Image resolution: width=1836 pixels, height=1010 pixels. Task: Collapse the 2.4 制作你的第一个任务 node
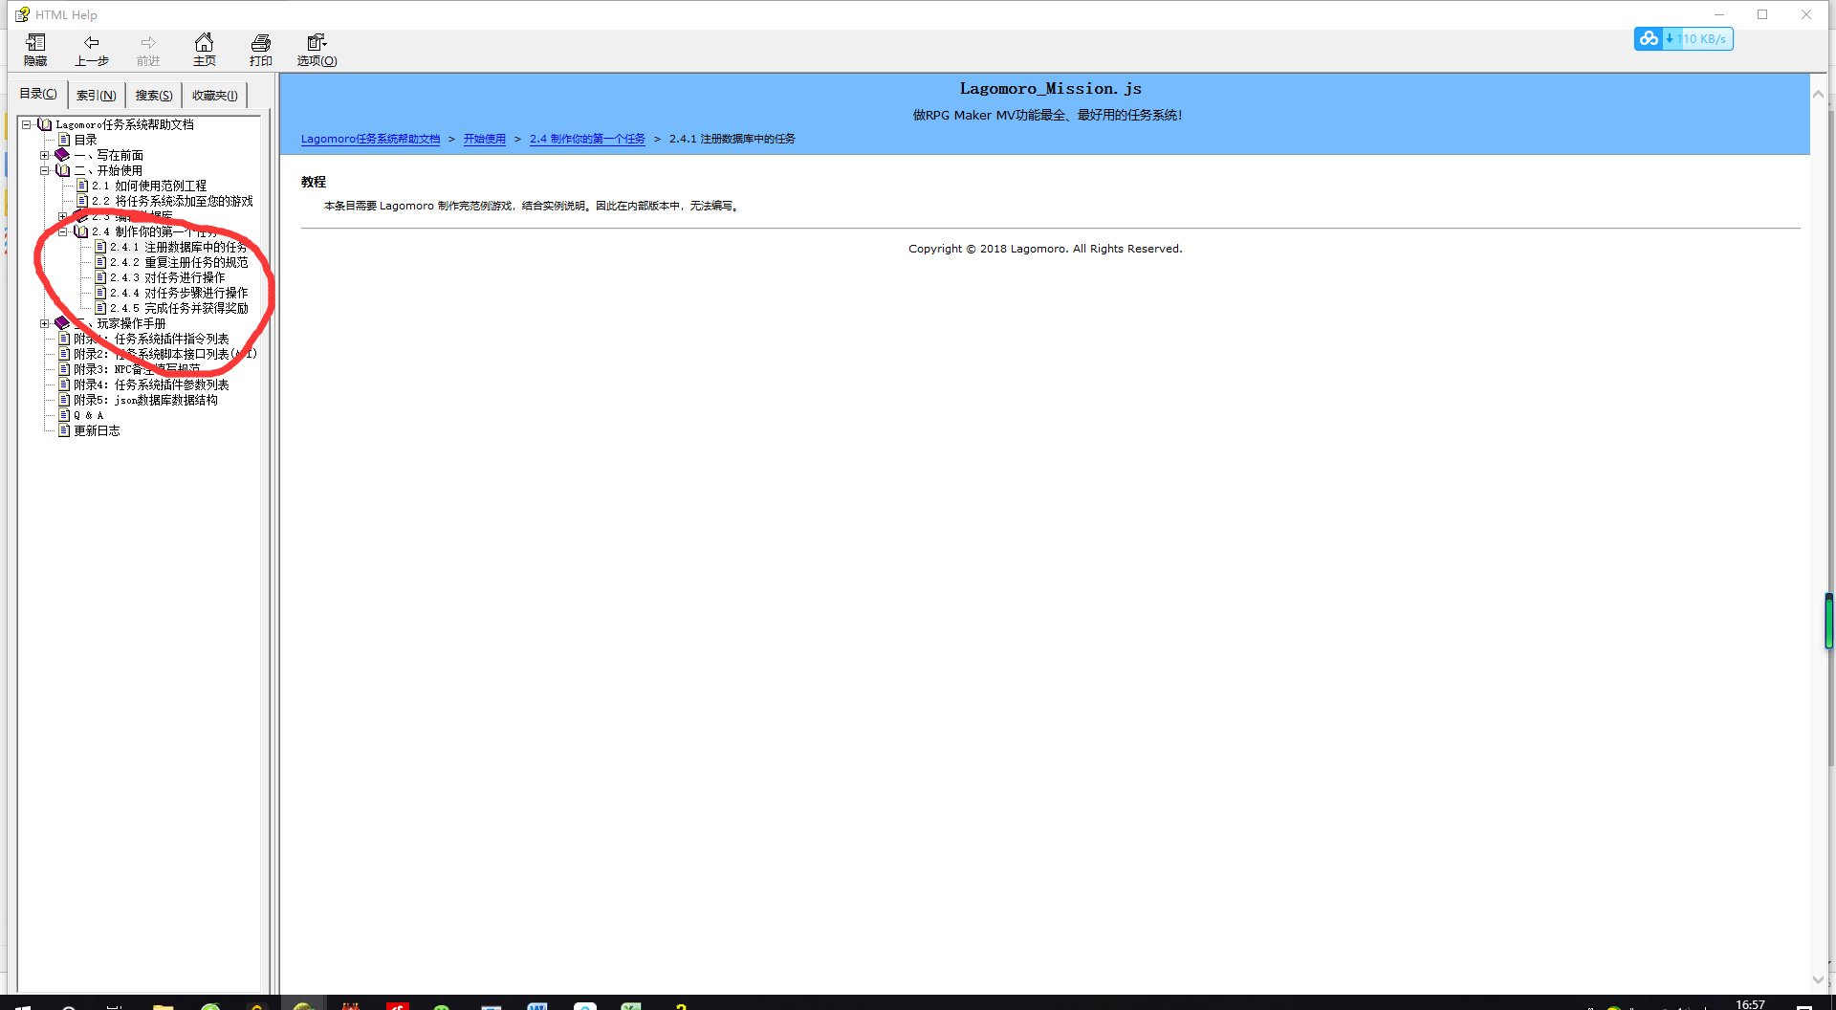(63, 231)
